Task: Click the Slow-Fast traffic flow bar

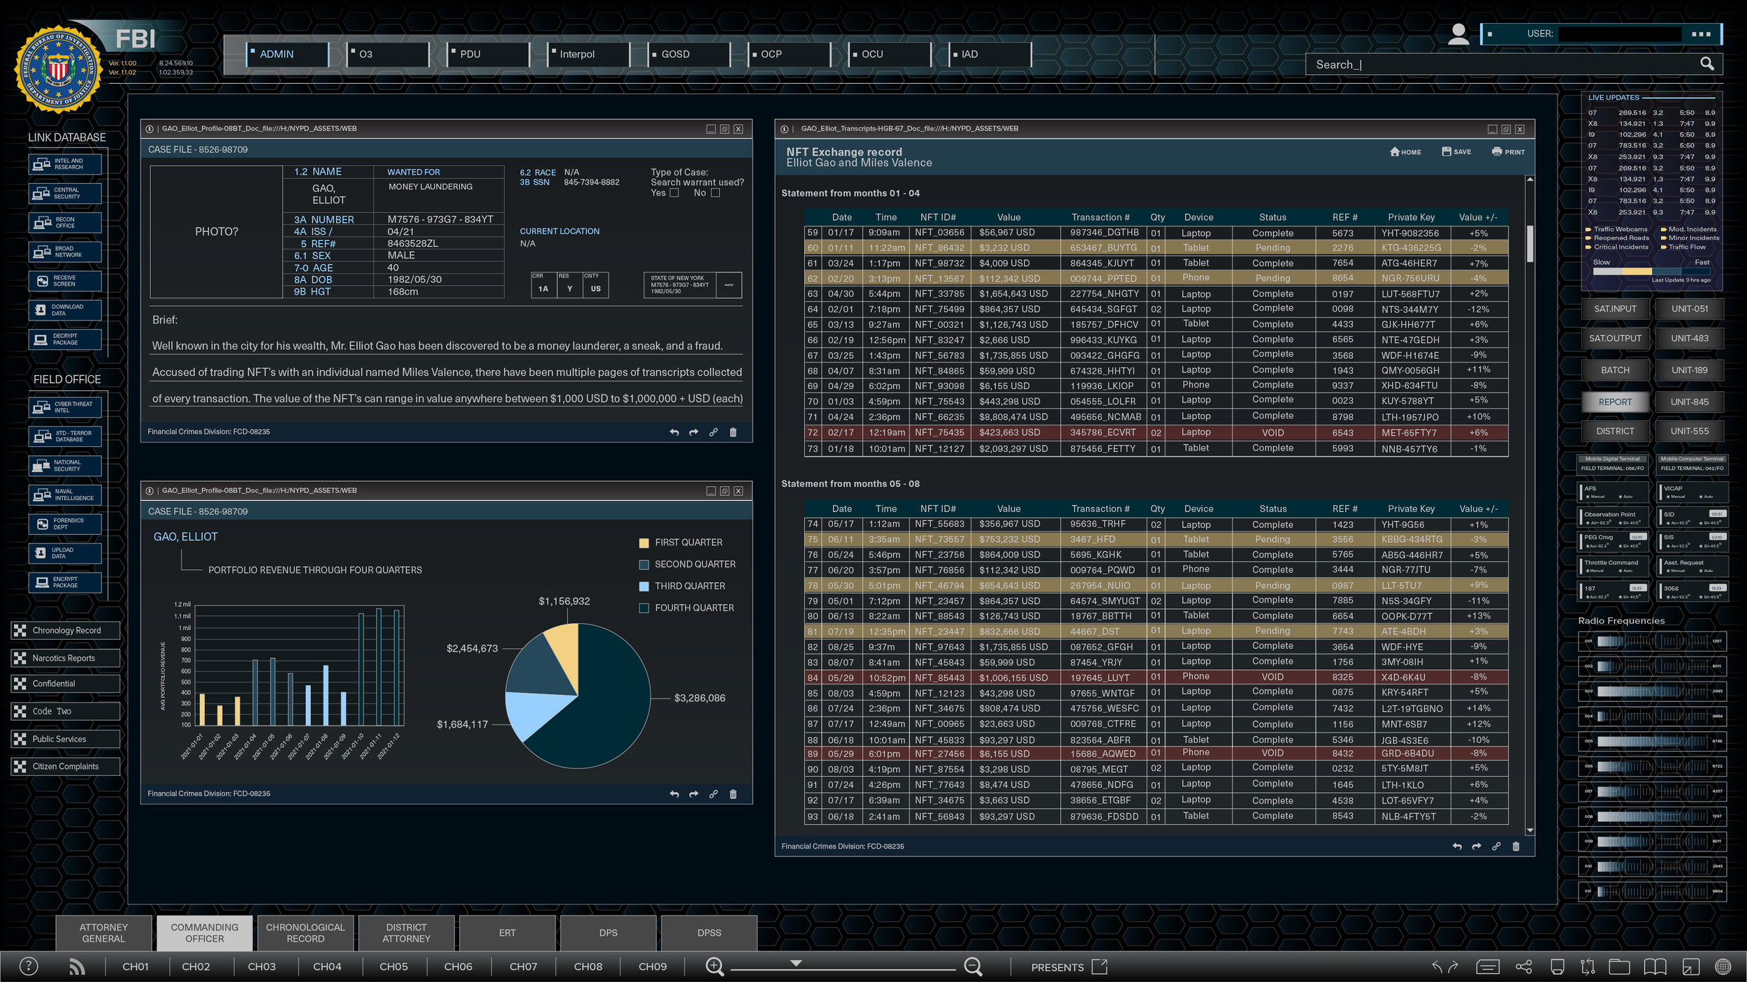Action: pyautogui.click(x=1651, y=272)
